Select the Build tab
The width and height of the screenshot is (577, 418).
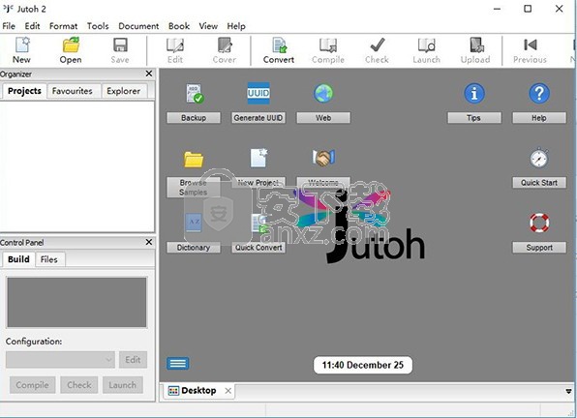(x=18, y=259)
